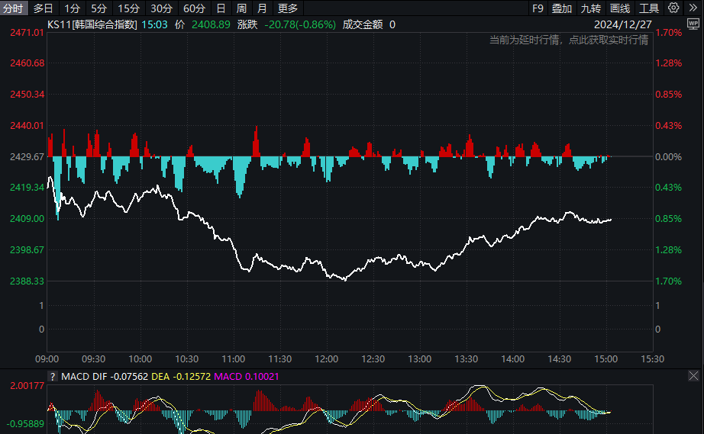Switch to 月 monthly chart tab
704x434 pixels.
point(262,8)
